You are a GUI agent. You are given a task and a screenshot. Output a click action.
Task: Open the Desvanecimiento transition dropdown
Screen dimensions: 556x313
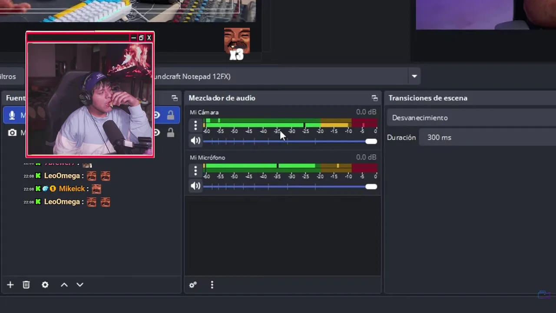(x=472, y=118)
